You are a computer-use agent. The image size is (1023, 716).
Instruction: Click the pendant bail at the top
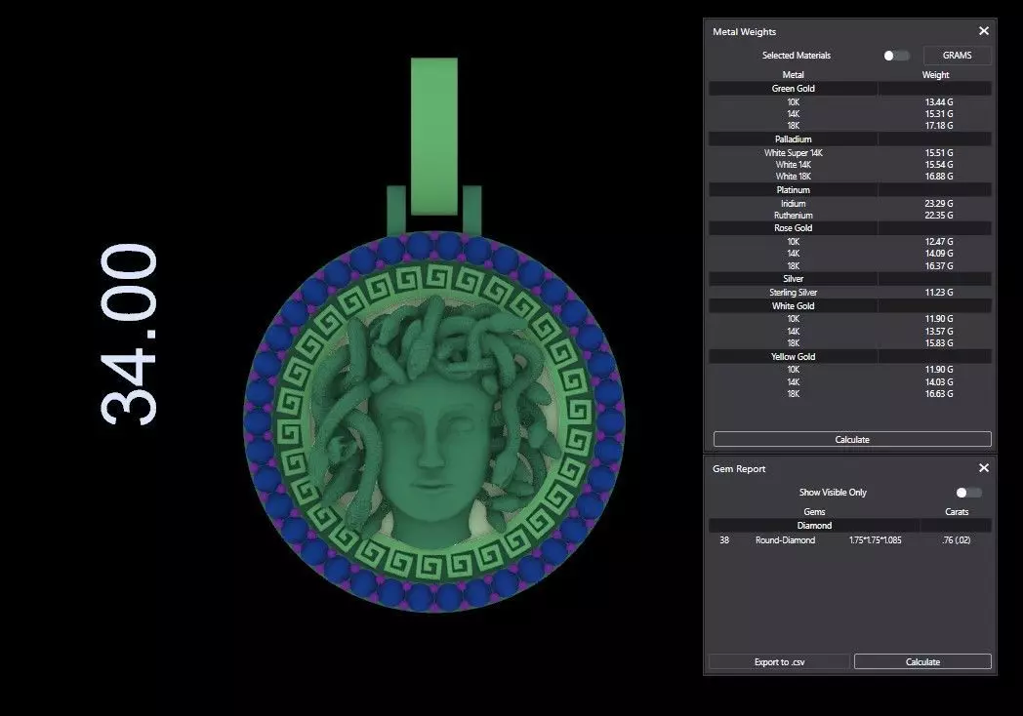433,137
